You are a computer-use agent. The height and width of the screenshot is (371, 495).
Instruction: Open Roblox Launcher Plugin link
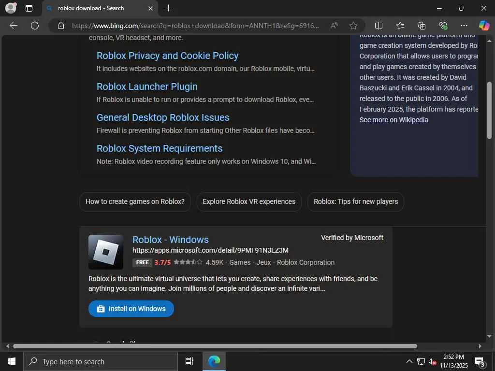147,86
